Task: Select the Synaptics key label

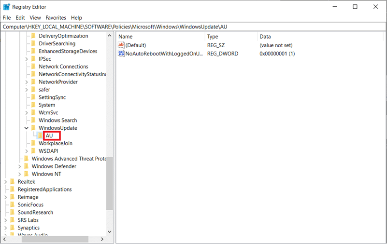Action: tap(29, 228)
